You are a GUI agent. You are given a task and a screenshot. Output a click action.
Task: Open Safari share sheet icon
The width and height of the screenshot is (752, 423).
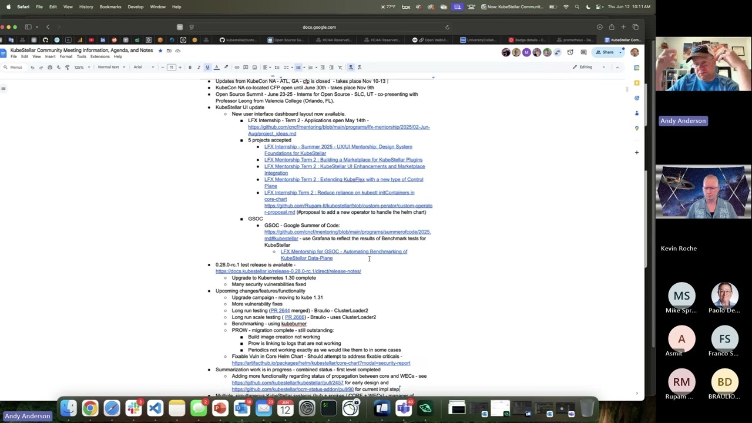click(612, 27)
